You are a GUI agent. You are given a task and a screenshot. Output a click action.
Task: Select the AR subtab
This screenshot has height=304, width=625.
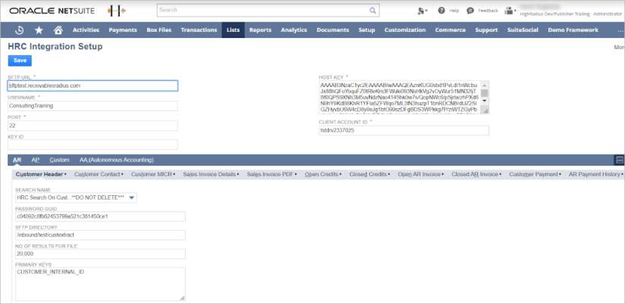coord(17,160)
